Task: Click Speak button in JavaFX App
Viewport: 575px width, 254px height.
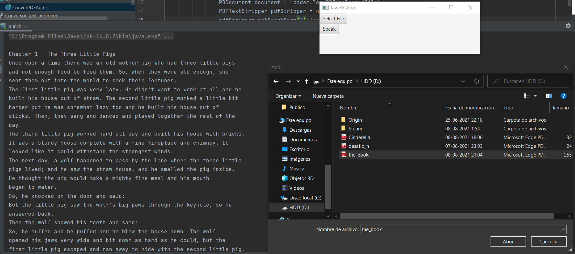Action: (x=329, y=29)
